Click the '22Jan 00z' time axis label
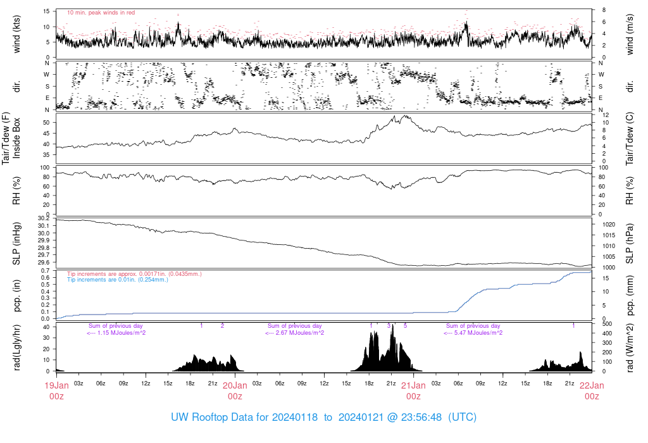Screen dimensions: 648x443 pyautogui.click(x=592, y=390)
